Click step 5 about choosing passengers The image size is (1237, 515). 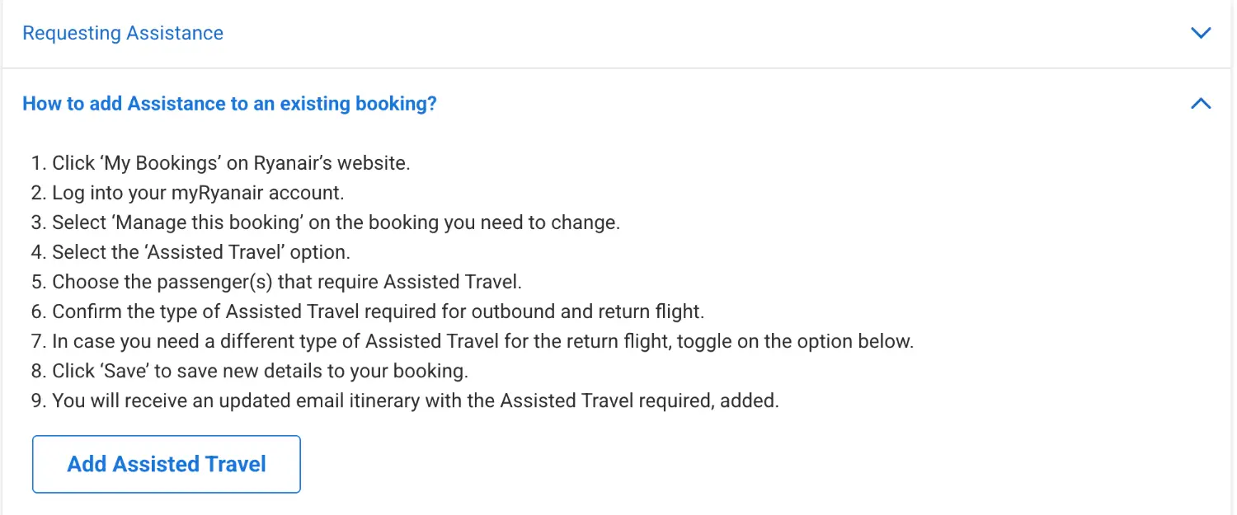[286, 282]
